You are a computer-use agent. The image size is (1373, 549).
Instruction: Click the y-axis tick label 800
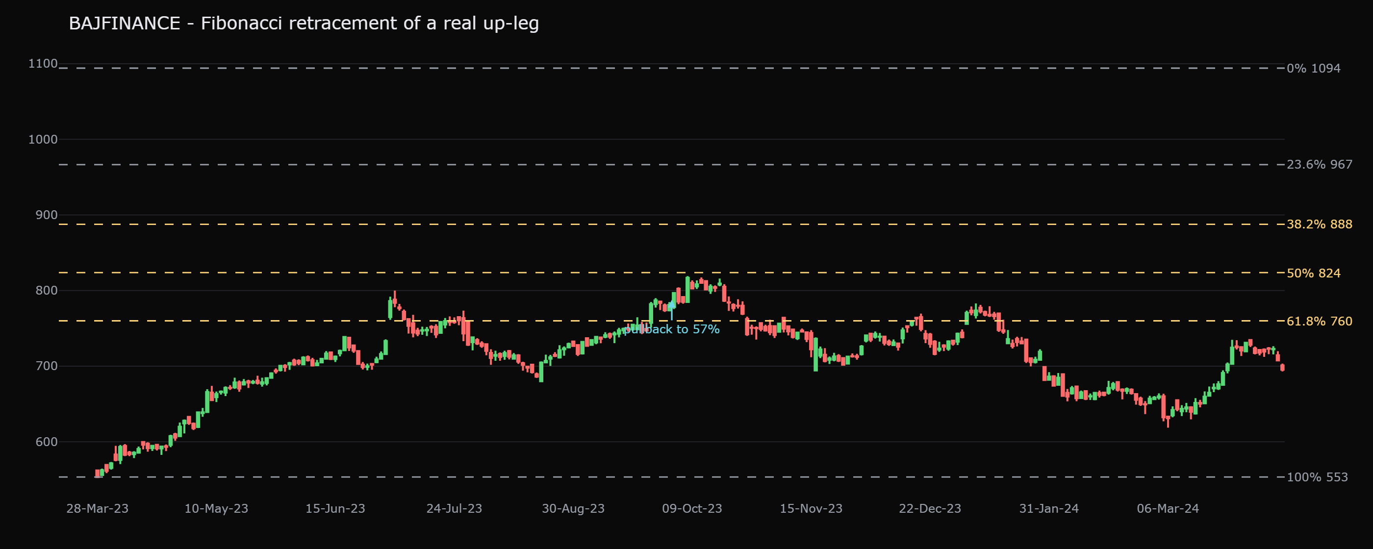pos(47,291)
